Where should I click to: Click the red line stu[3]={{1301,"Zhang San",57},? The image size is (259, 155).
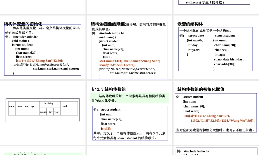tap(207, 116)
